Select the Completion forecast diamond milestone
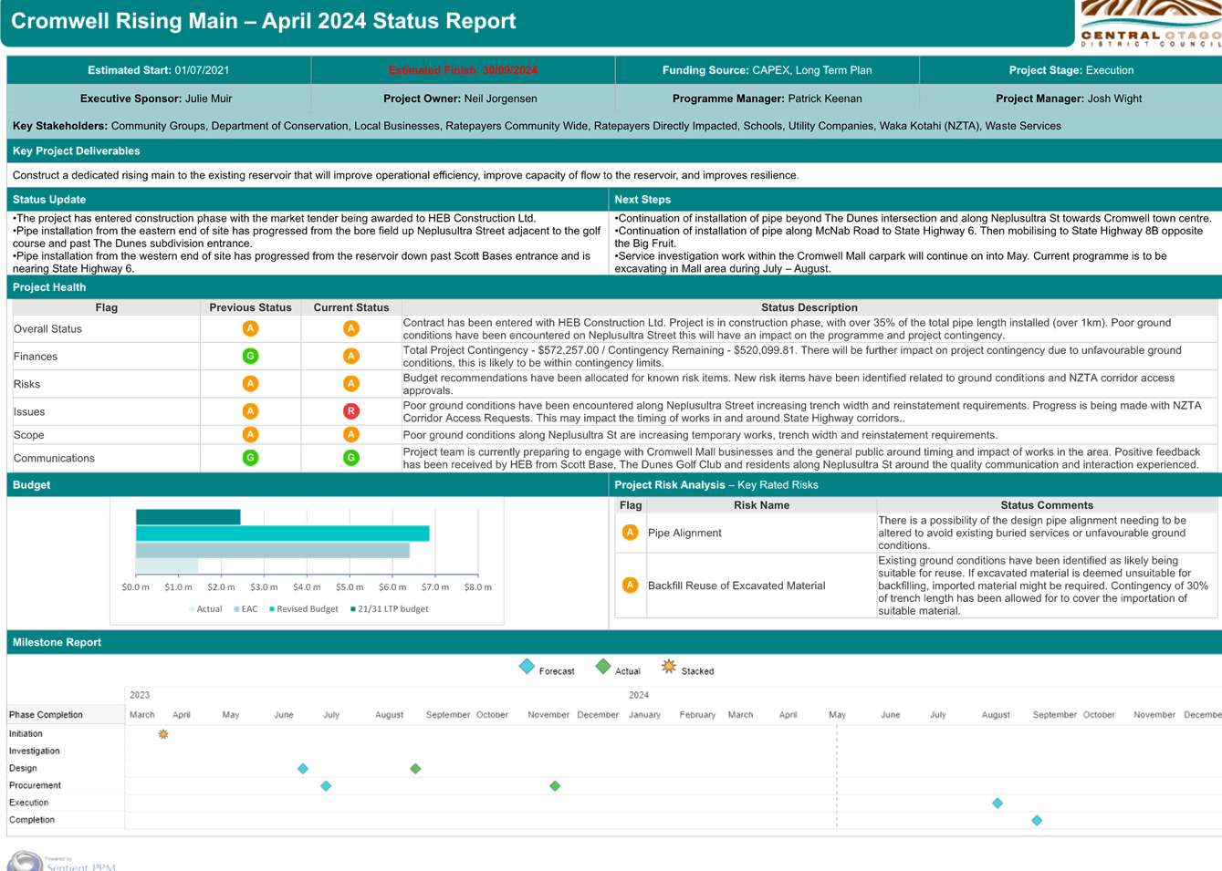Viewport: 1222px width, 871px height. tap(1037, 821)
